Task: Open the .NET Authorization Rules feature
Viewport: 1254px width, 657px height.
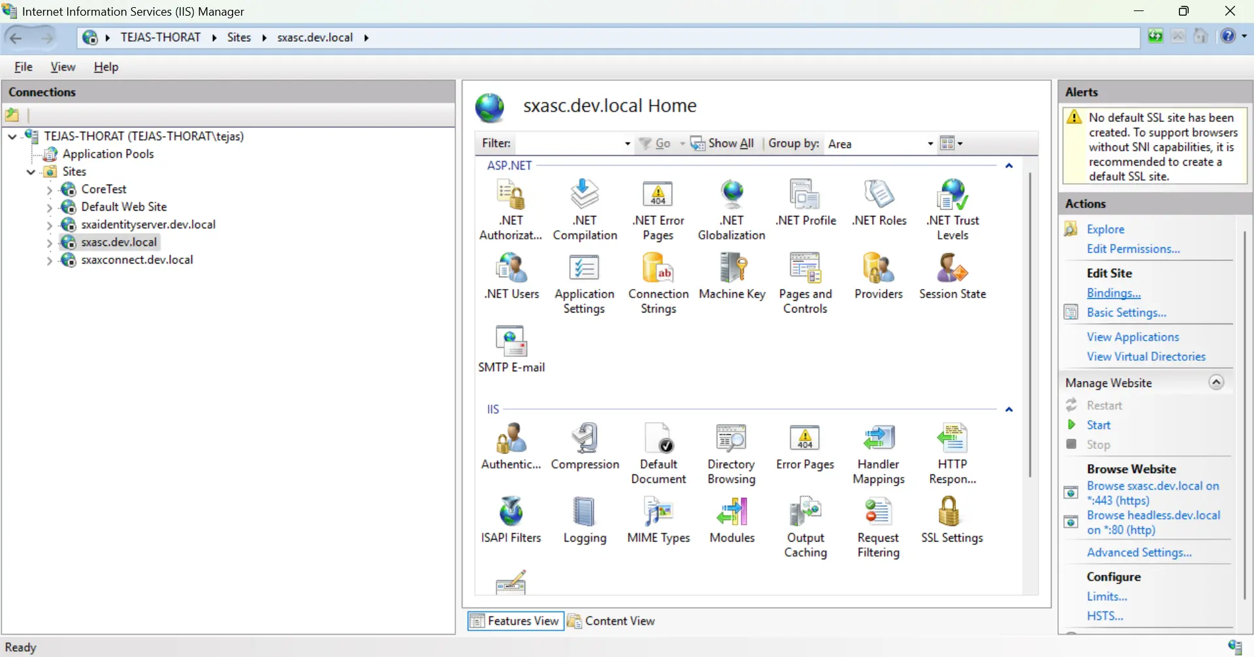Action: click(x=511, y=209)
